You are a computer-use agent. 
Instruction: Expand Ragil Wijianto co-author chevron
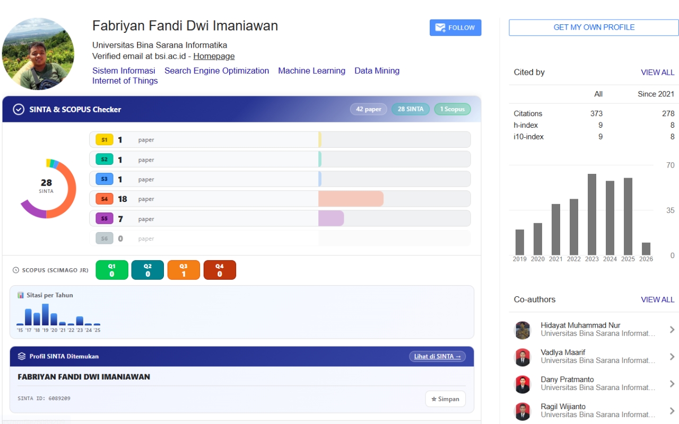[672, 411]
